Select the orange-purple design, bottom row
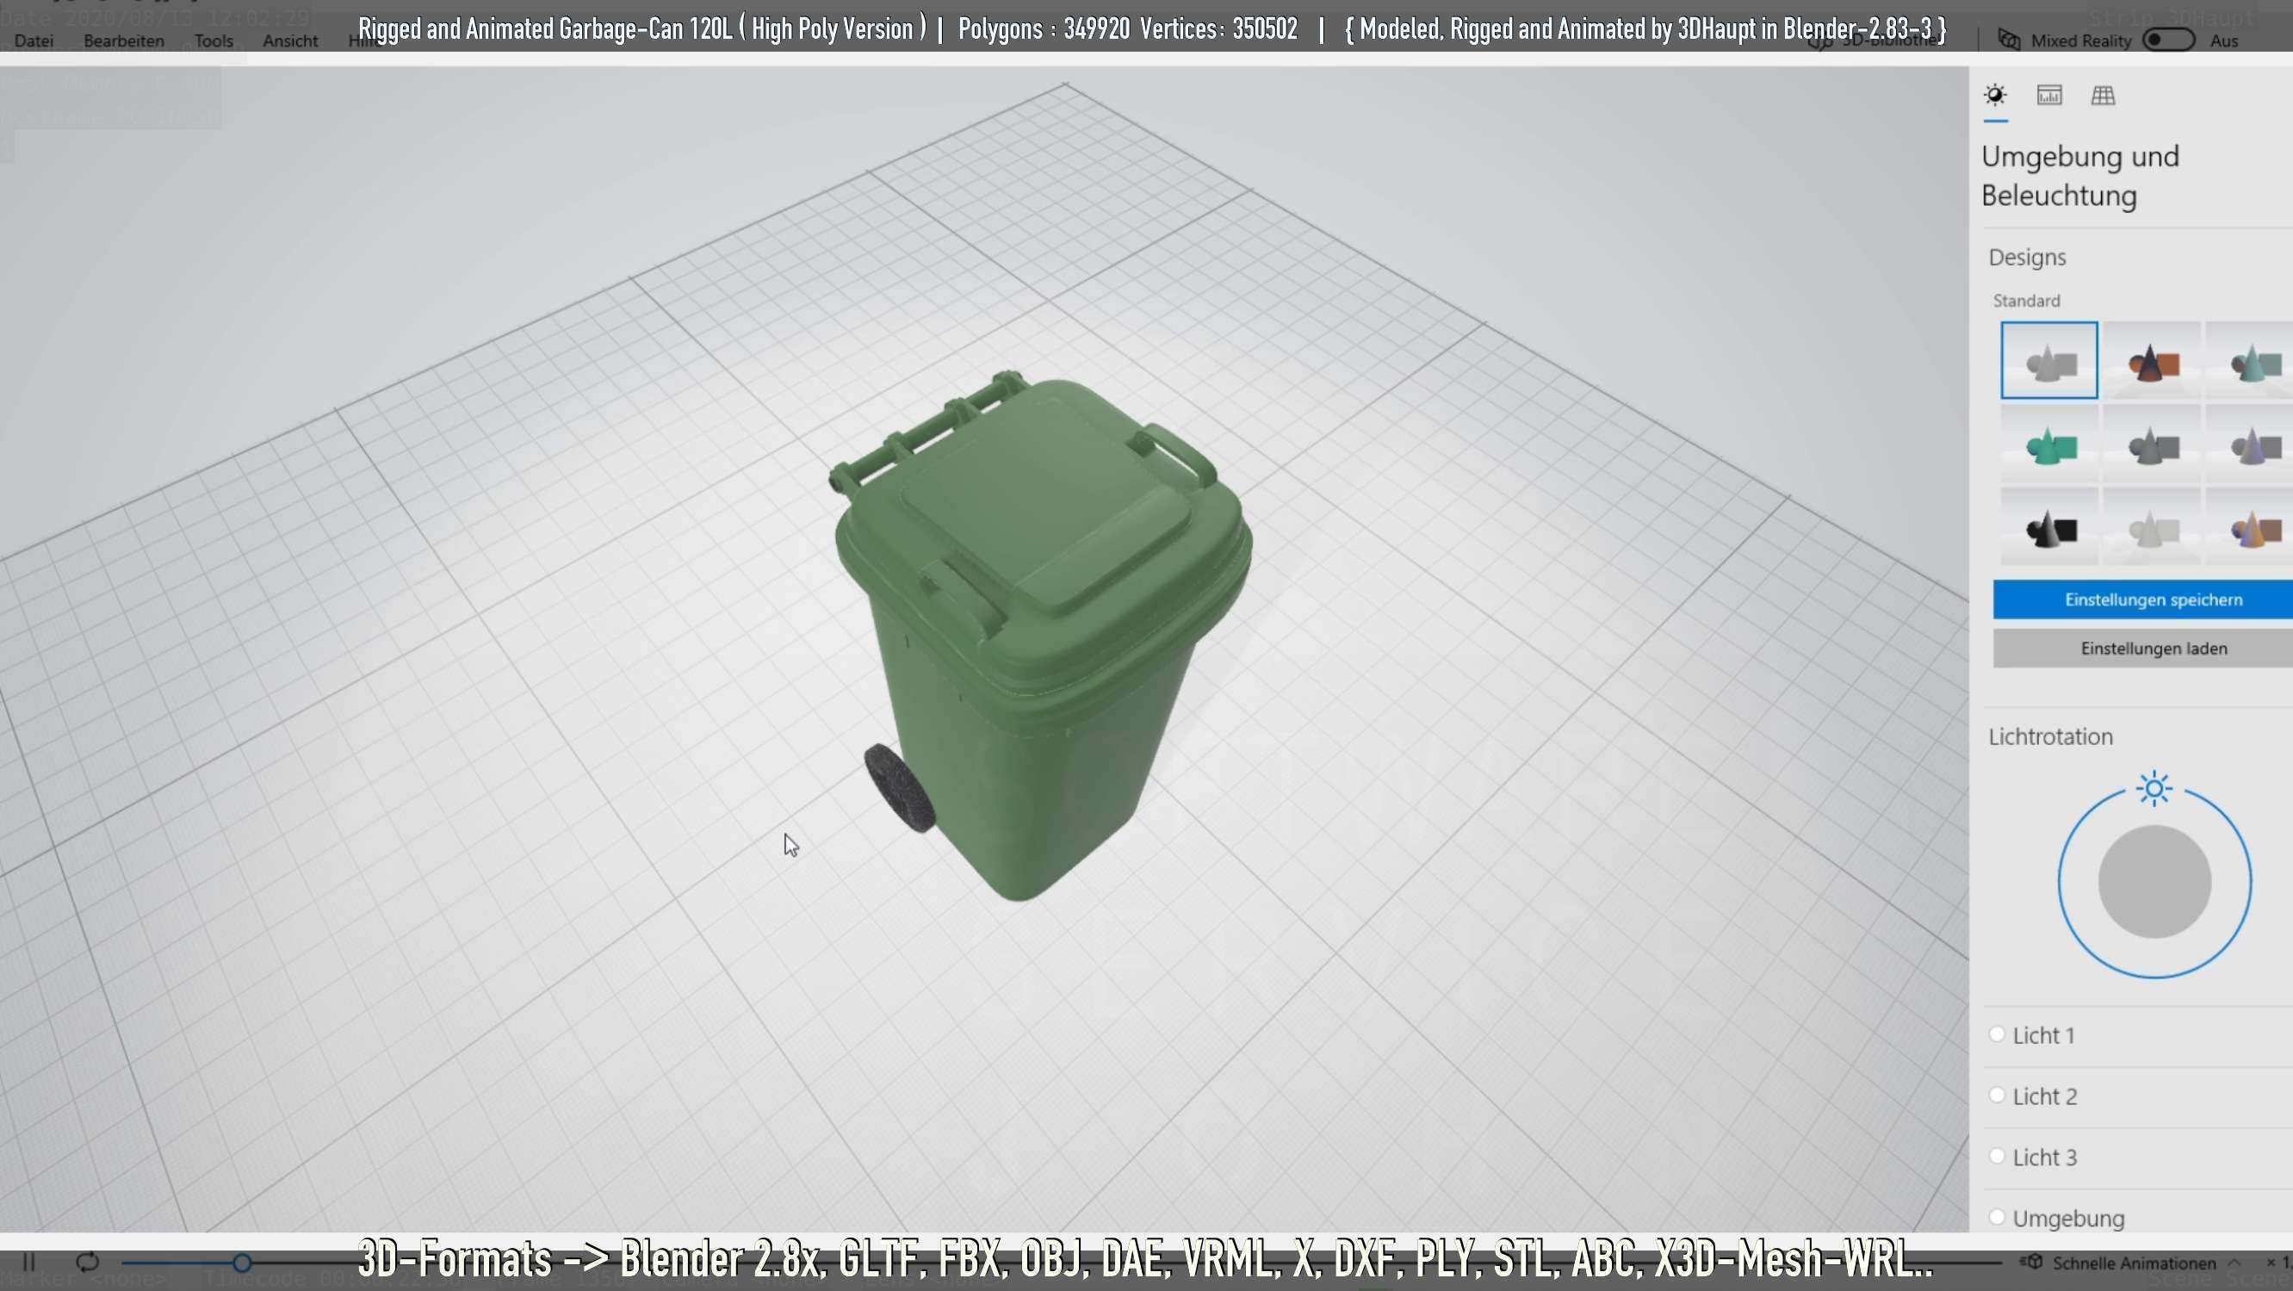 [x=2250, y=526]
